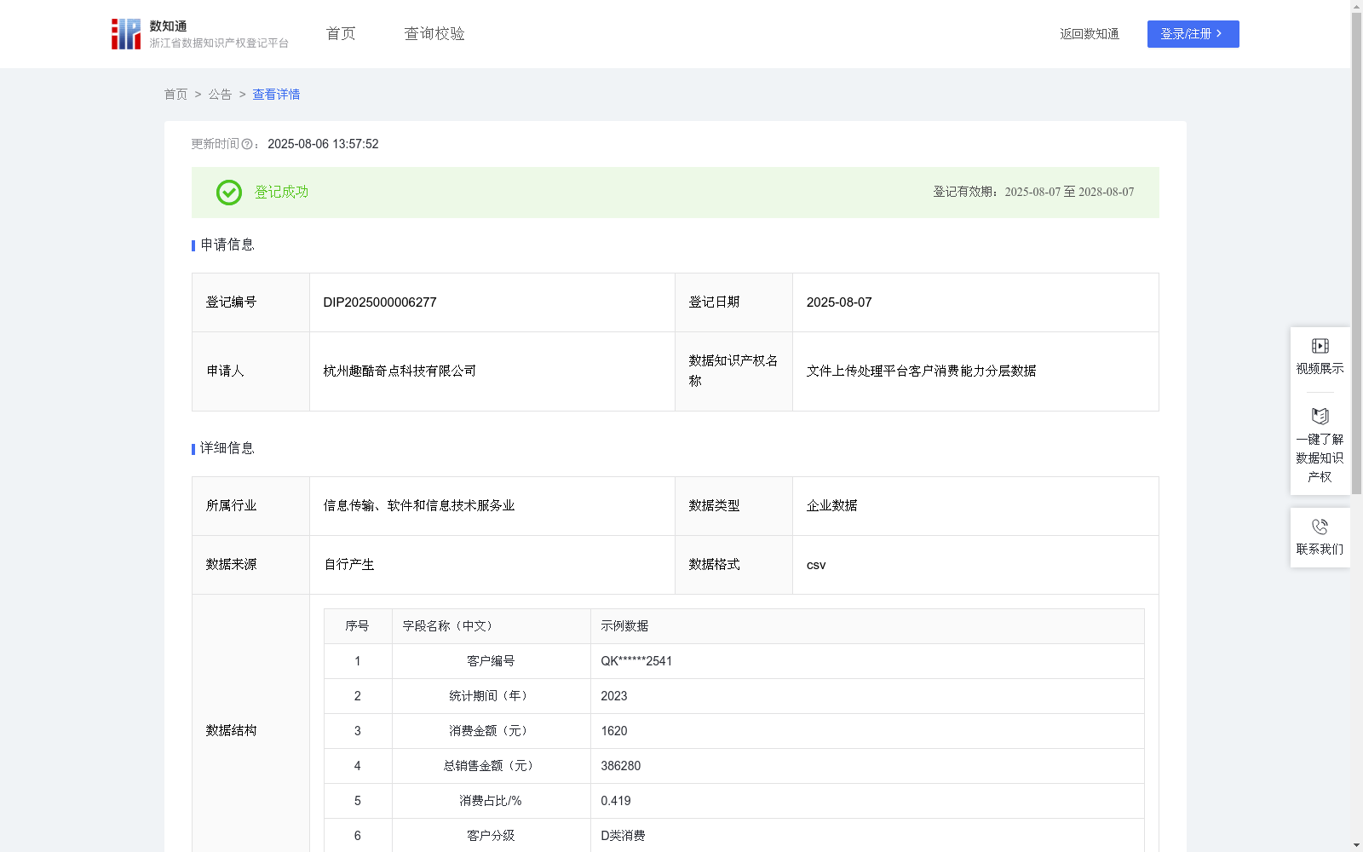Screen dimensions: 1363x852
Task: Go to 公告 in the breadcrumb
Action: 220,95
